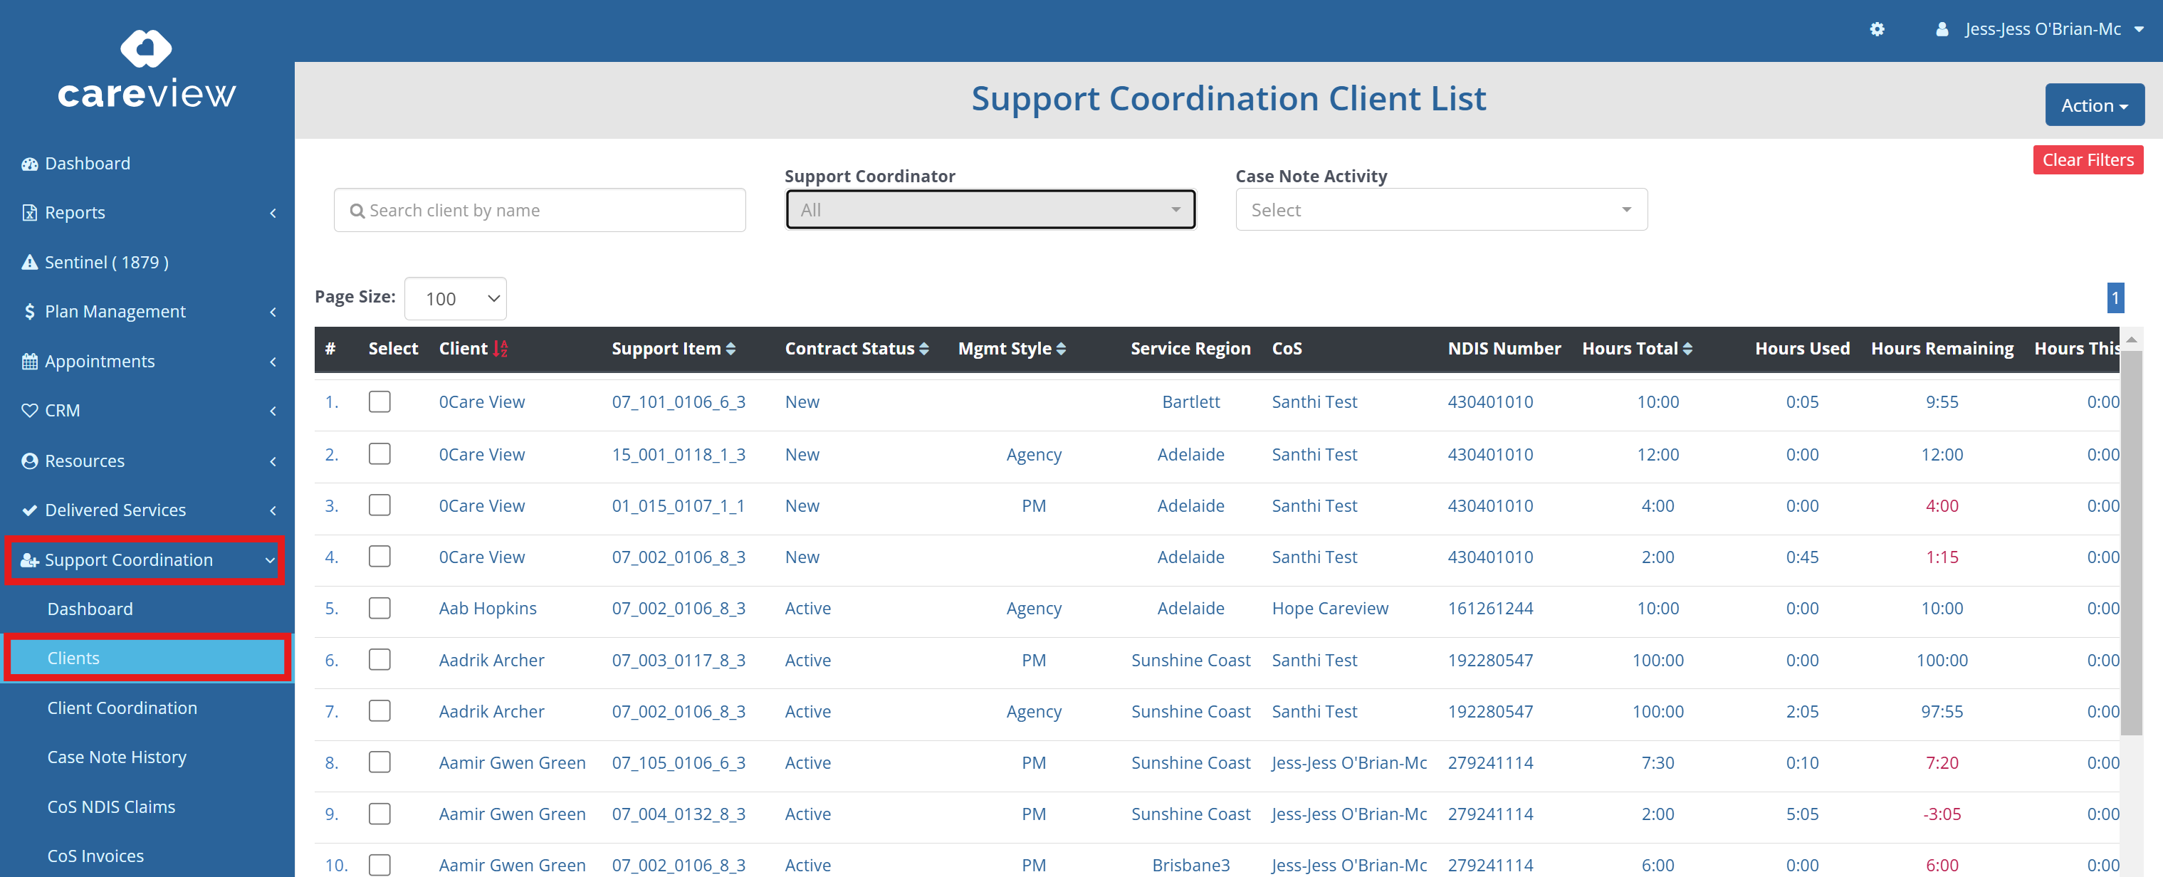Open client Aab Hopkins link
Screen dimensions: 2163x877
(x=487, y=609)
